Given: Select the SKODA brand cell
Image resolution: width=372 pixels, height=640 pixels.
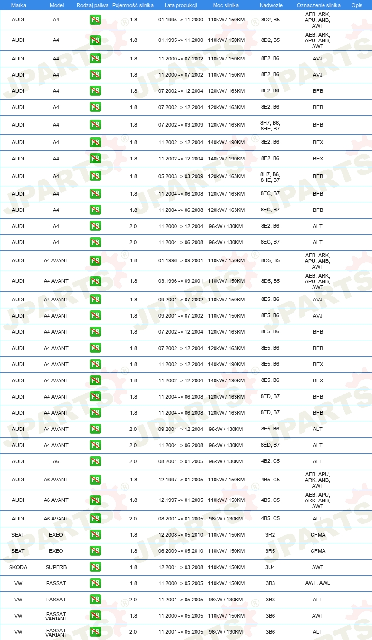Looking at the screenshot, I should 18,567.
